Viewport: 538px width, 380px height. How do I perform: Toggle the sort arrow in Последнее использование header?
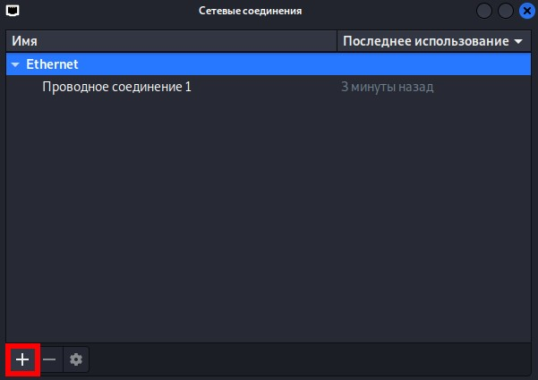coord(518,41)
